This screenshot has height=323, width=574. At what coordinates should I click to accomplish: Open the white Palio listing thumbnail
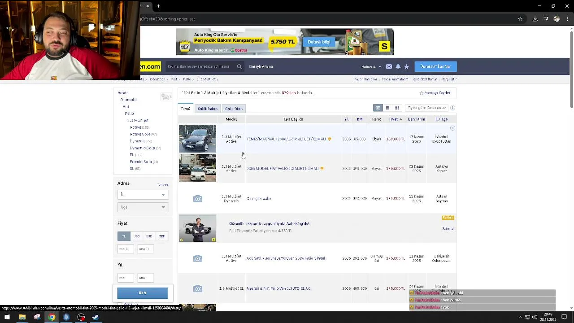tap(197, 168)
